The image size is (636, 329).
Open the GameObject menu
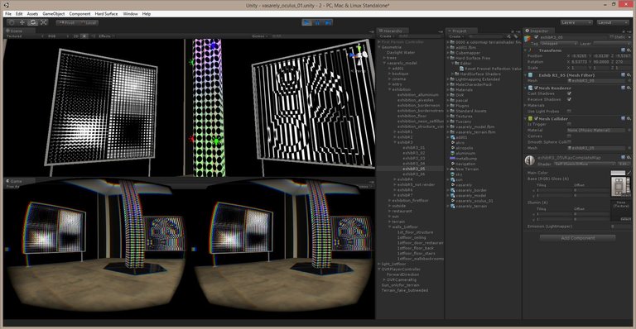pos(54,14)
